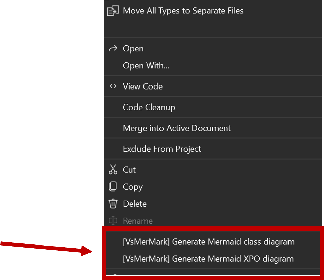This screenshot has width=324, height=280.
Task: Click View Code to open the source
Action: tap(142, 86)
